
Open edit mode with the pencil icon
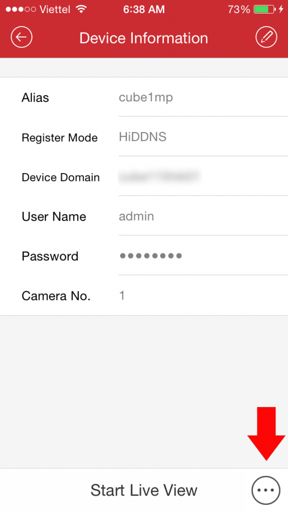pos(266,37)
